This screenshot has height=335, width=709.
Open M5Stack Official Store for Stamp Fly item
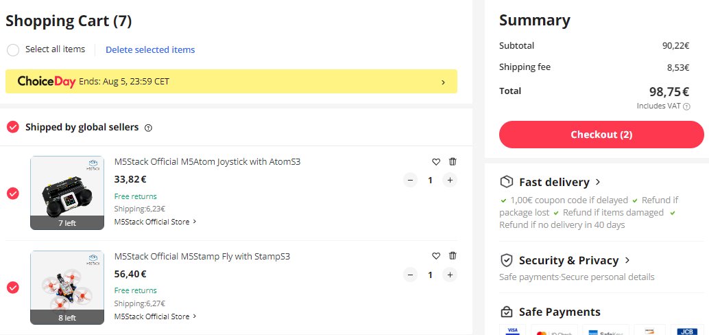click(x=155, y=316)
